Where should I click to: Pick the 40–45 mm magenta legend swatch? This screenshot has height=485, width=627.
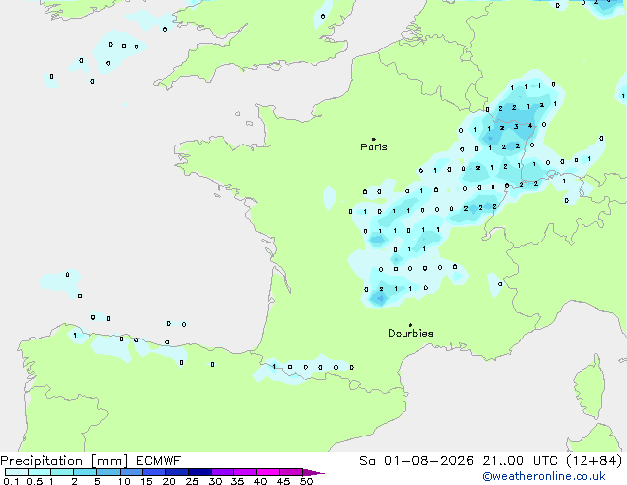point(268,472)
